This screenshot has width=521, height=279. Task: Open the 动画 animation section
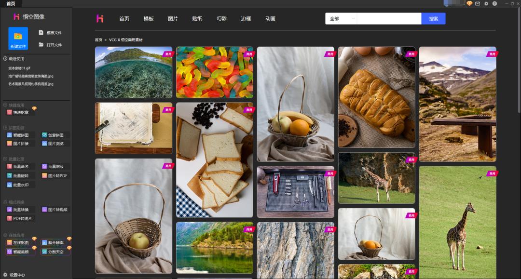[x=270, y=19]
